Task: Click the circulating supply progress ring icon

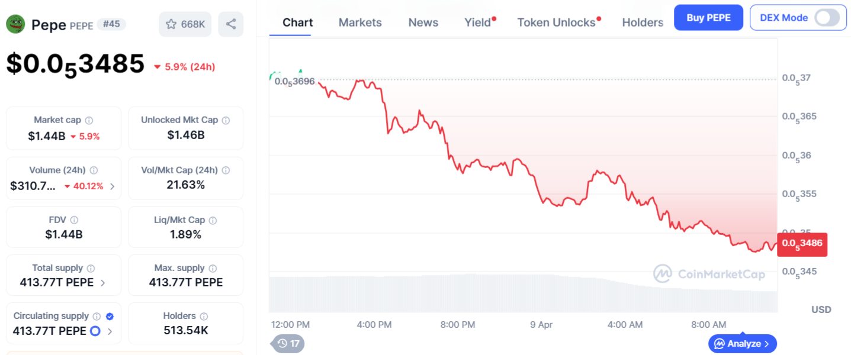Action: pyautogui.click(x=95, y=331)
